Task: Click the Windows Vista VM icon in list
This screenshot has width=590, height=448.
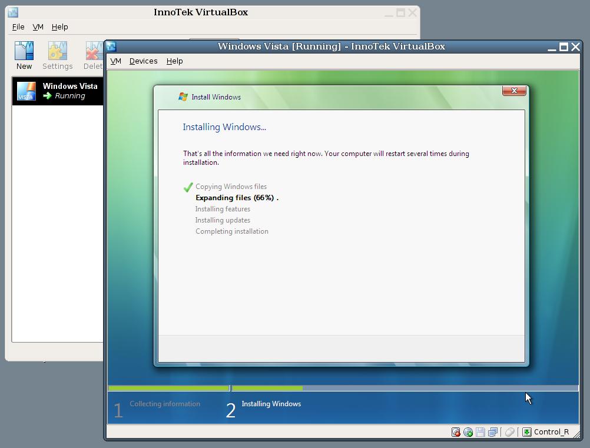Action: (x=26, y=91)
